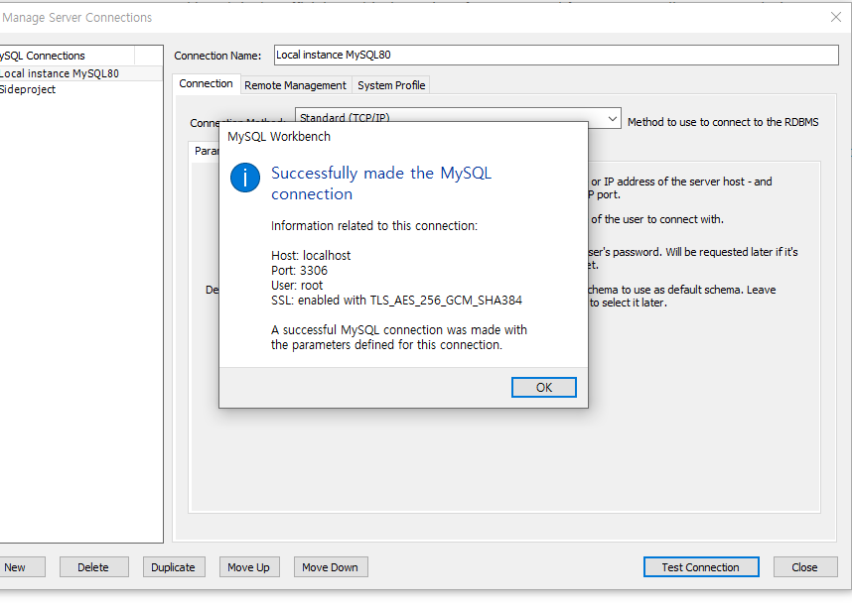Click the Move Down button
The image size is (852, 609).
tap(331, 567)
